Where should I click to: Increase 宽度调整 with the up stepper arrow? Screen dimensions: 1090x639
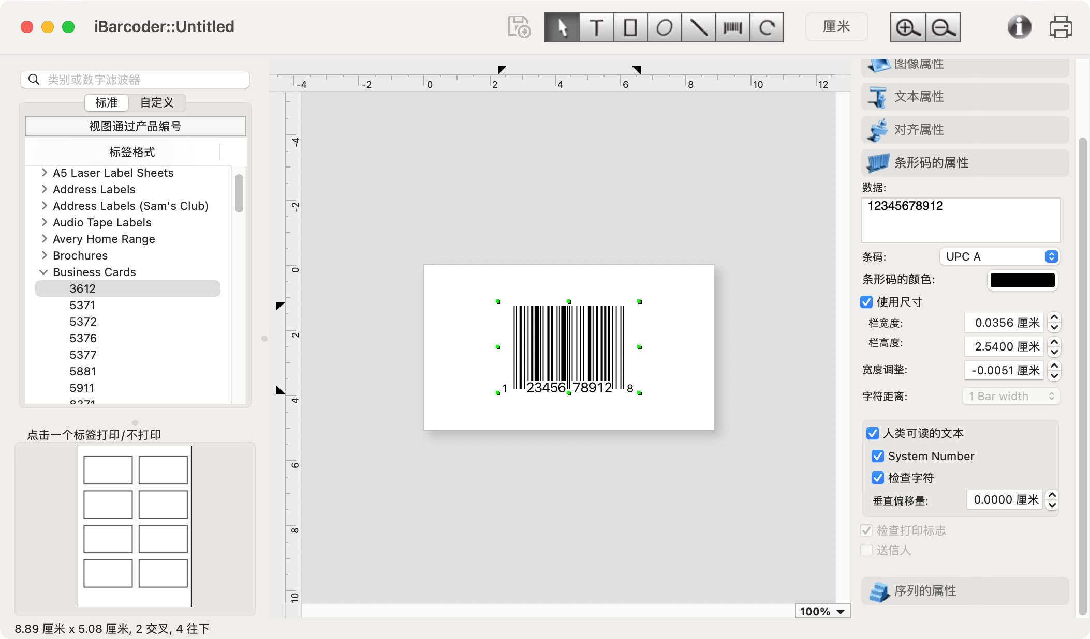click(x=1054, y=365)
